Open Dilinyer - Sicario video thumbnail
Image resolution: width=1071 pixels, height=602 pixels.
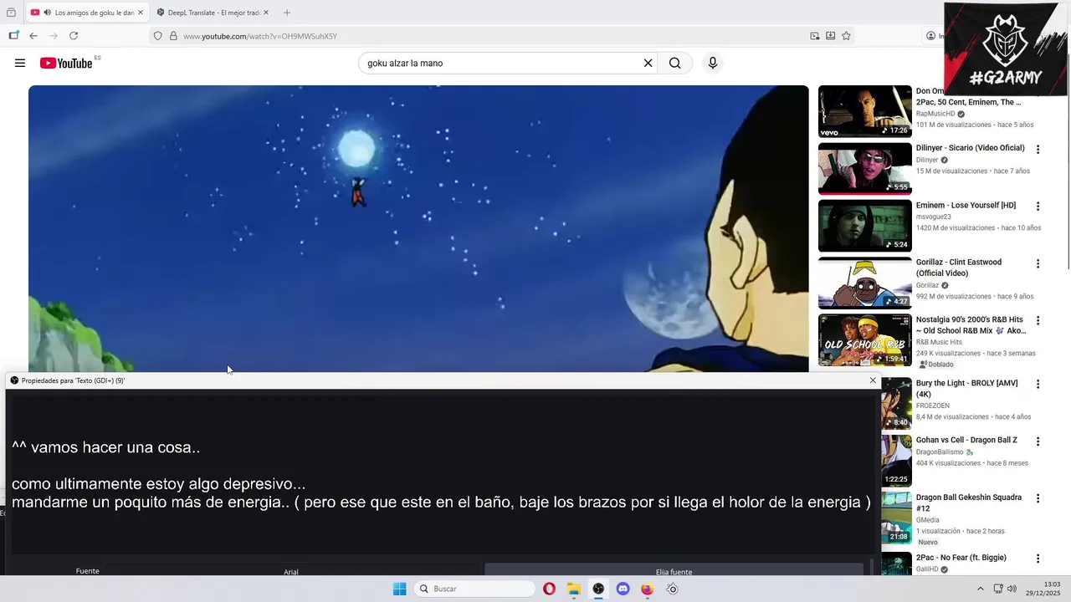click(x=864, y=169)
